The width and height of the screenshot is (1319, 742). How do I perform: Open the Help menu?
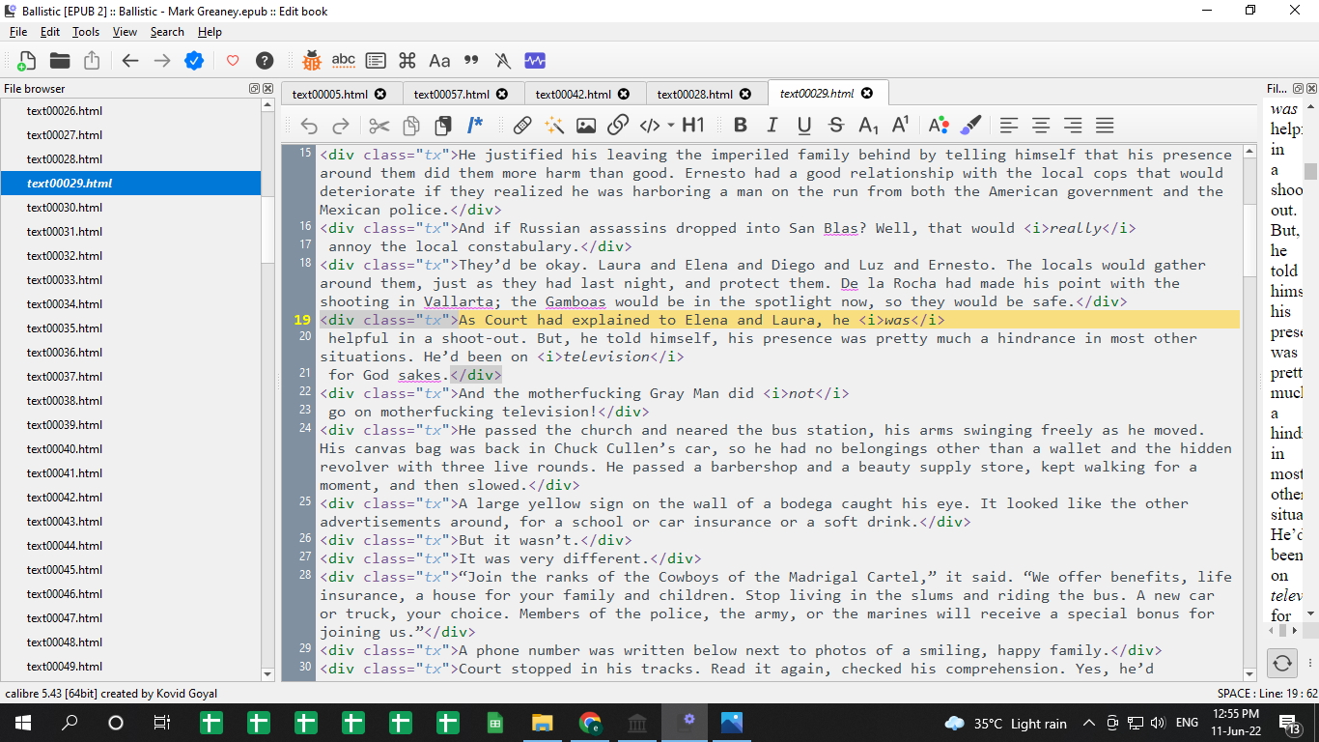[x=210, y=32]
